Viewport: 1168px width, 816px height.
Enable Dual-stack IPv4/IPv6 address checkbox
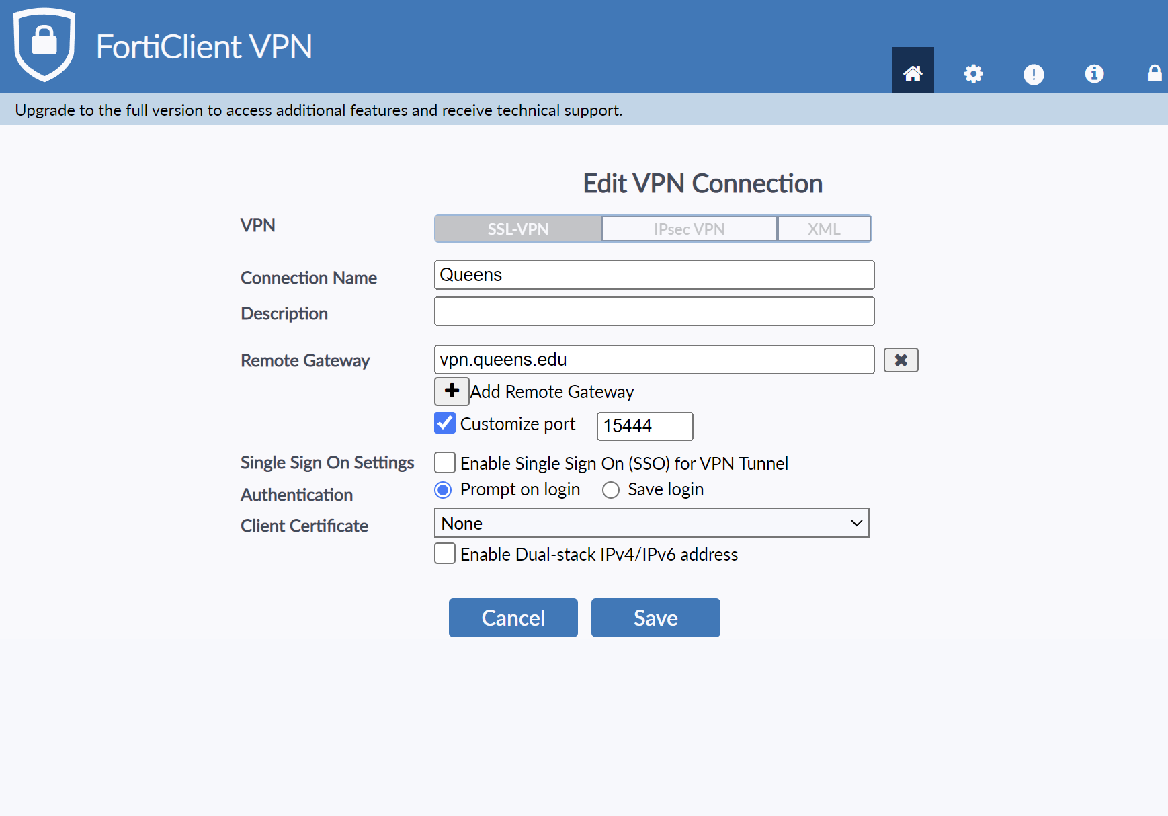pos(445,554)
